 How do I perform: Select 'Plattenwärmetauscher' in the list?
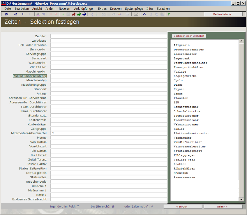point(191,133)
